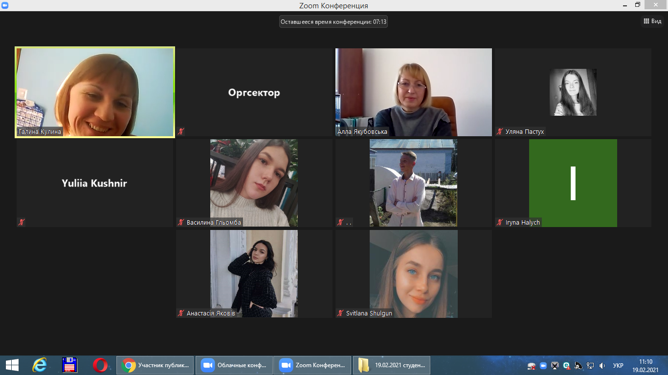The width and height of the screenshot is (668, 375).
Task: Click muted mic icon beside Уляна Пастух
Action: 500,131
